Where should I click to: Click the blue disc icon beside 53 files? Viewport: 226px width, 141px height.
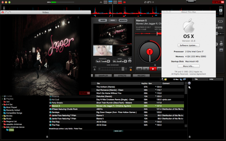coord(181,79)
